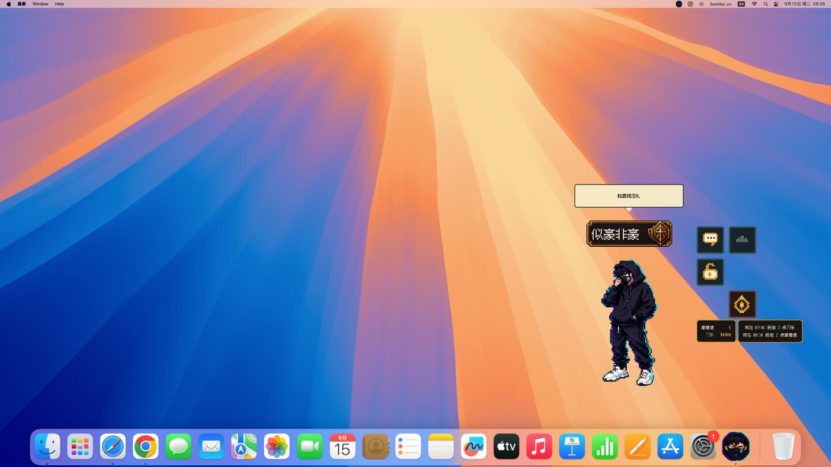Click the 00:34 countdown timer line

click(x=770, y=335)
